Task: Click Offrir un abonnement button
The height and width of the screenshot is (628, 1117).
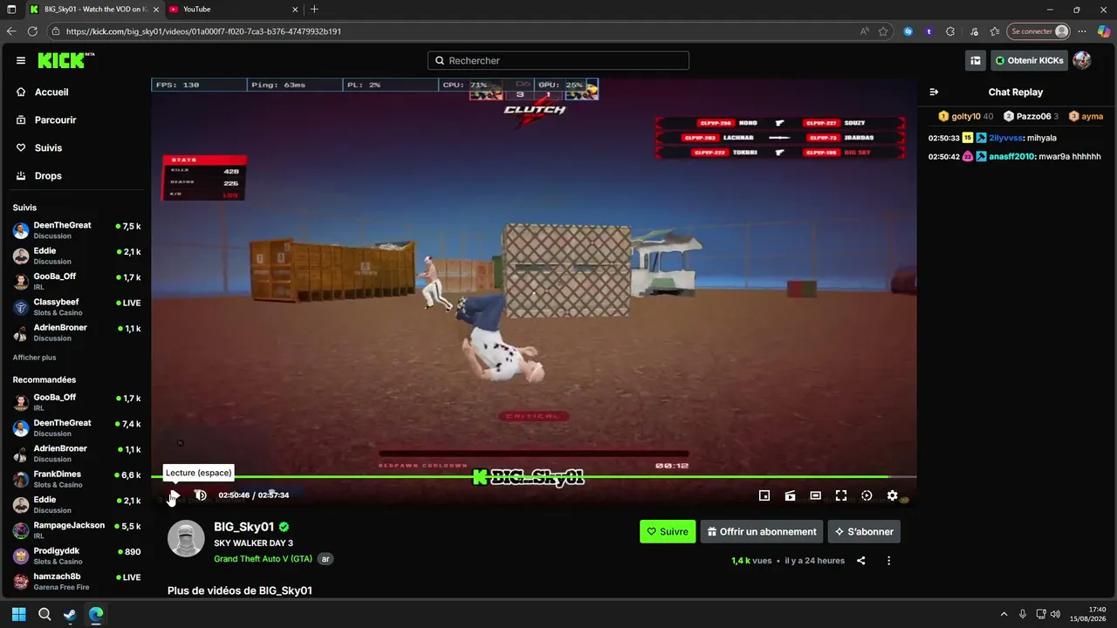Action: point(762,531)
